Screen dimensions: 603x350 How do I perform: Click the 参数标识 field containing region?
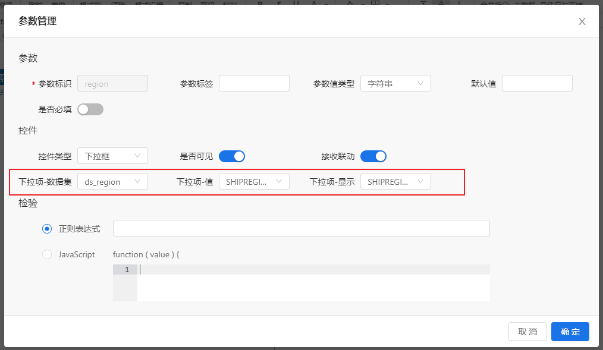112,83
